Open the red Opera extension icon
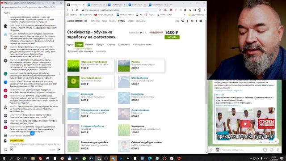 171,10
